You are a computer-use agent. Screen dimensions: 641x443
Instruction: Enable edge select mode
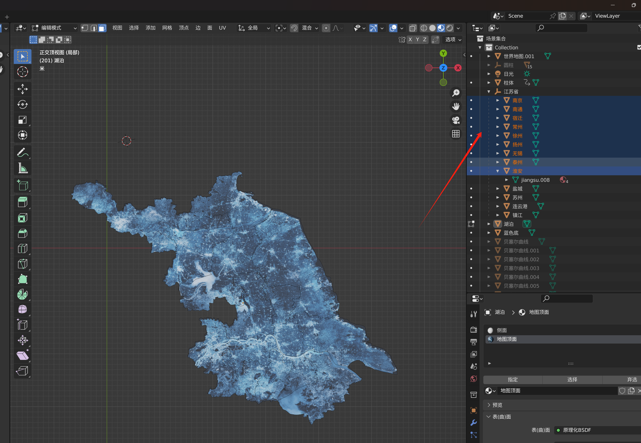click(x=94, y=28)
